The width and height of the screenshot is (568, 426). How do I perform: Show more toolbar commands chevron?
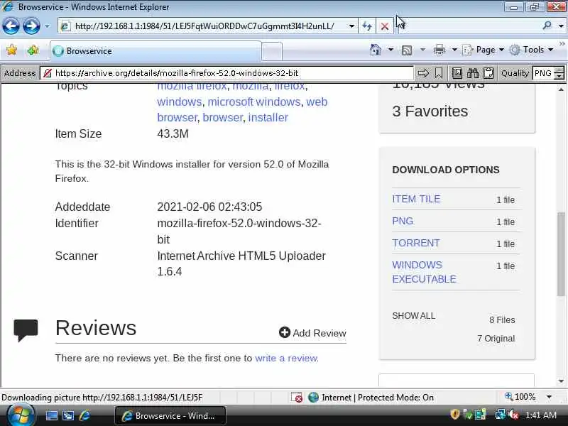(562, 43)
